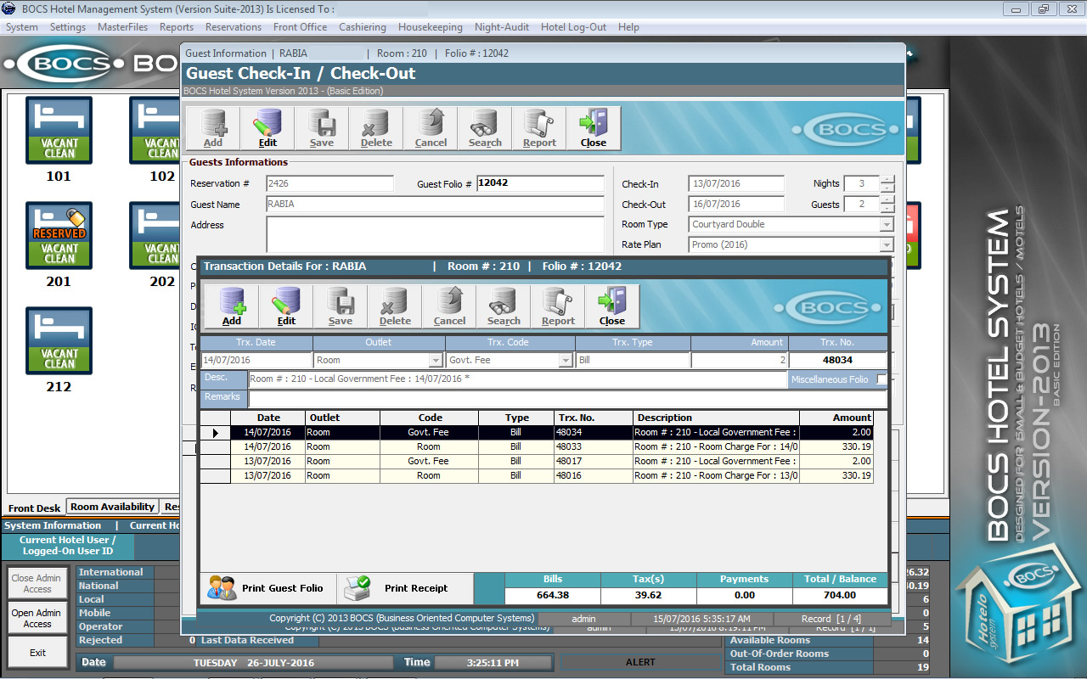1087x679 pixels.
Task: Close the Transaction Details window via Close icon
Action: 612,306
